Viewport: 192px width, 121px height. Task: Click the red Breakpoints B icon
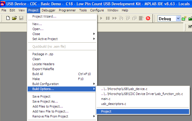148,18
